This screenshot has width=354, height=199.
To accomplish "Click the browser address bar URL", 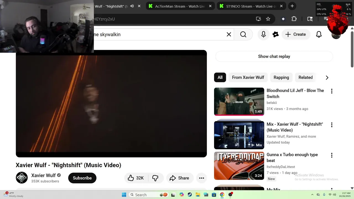I will (104, 19).
